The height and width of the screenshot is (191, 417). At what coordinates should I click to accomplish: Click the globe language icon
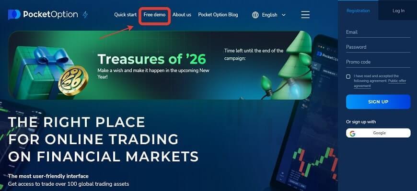[255, 15]
